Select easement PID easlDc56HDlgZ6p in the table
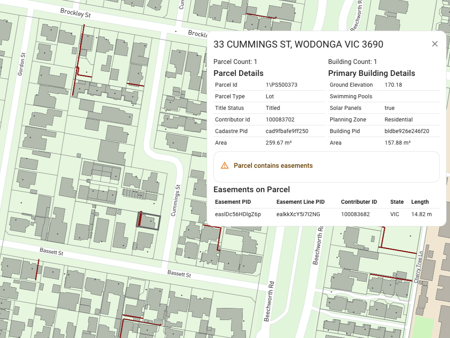The image size is (450, 338). pyautogui.click(x=239, y=214)
